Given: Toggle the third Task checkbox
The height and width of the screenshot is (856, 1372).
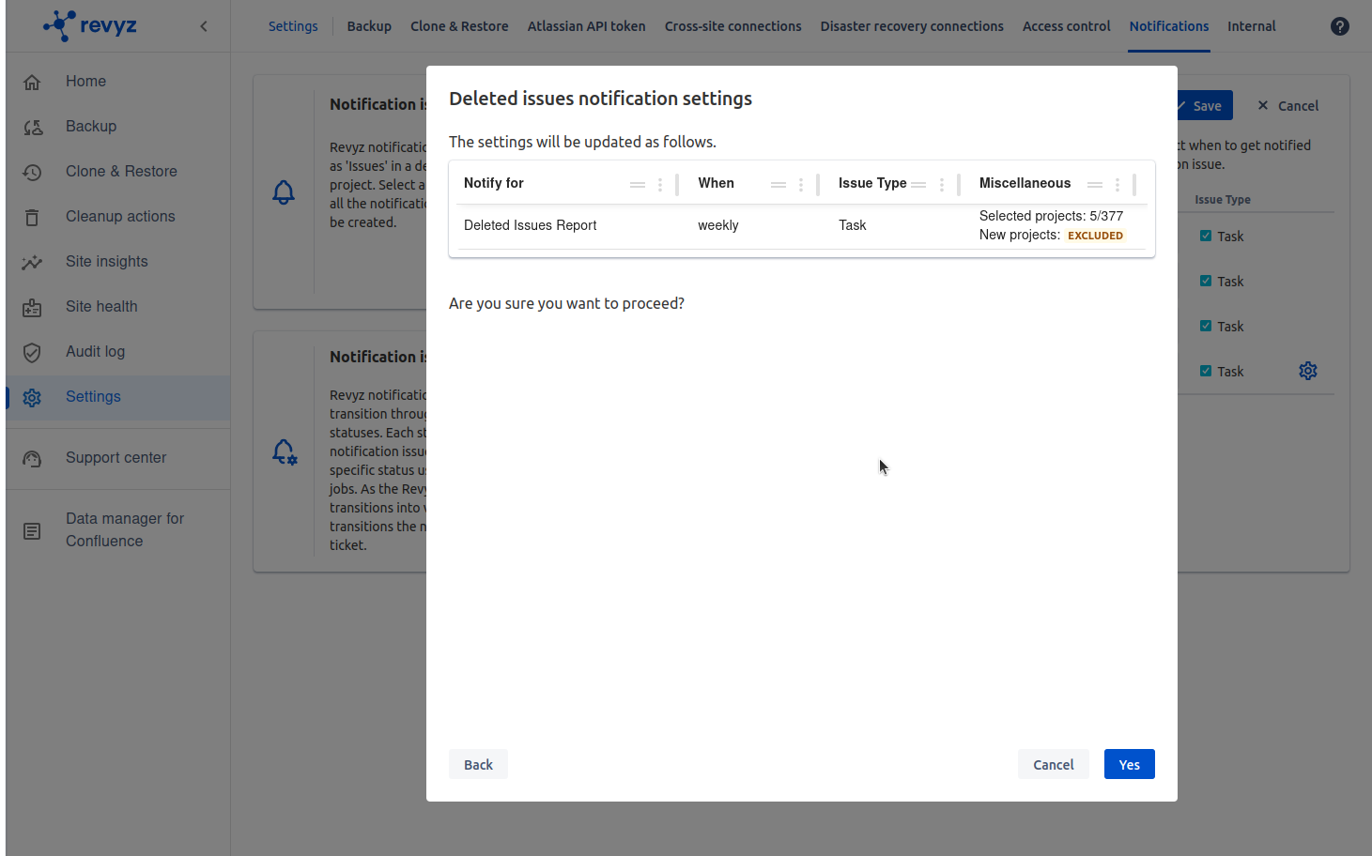Looking at the screenshot, I should (1206, 326).
